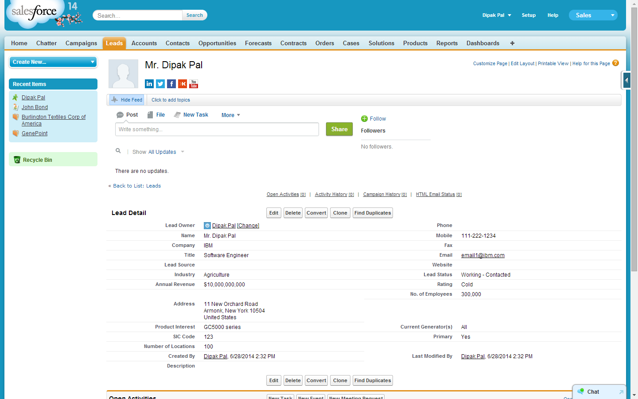Open the Printable View link
Screen dimensions: 638x399
553,63
